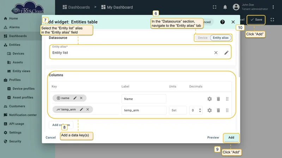Increase decimals for temp_arm
Image resolution: width=282 pixels, height=158 pixels.
[200, 109]
